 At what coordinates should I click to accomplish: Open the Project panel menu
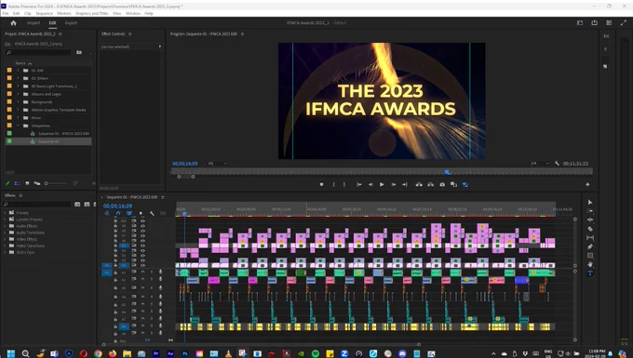pos(61,34)
